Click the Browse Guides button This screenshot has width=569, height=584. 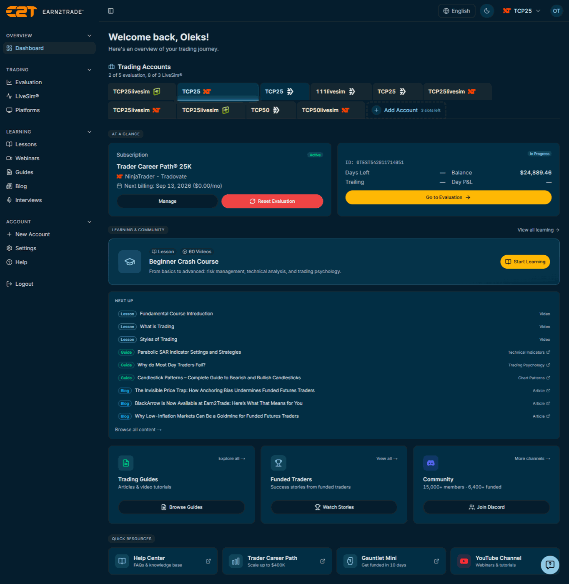click(x=181, y=507)
